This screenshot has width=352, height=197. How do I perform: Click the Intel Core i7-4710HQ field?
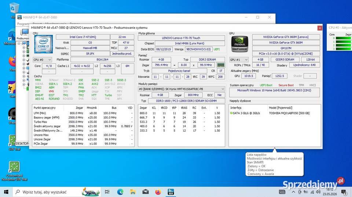click(x=83, y=37)
